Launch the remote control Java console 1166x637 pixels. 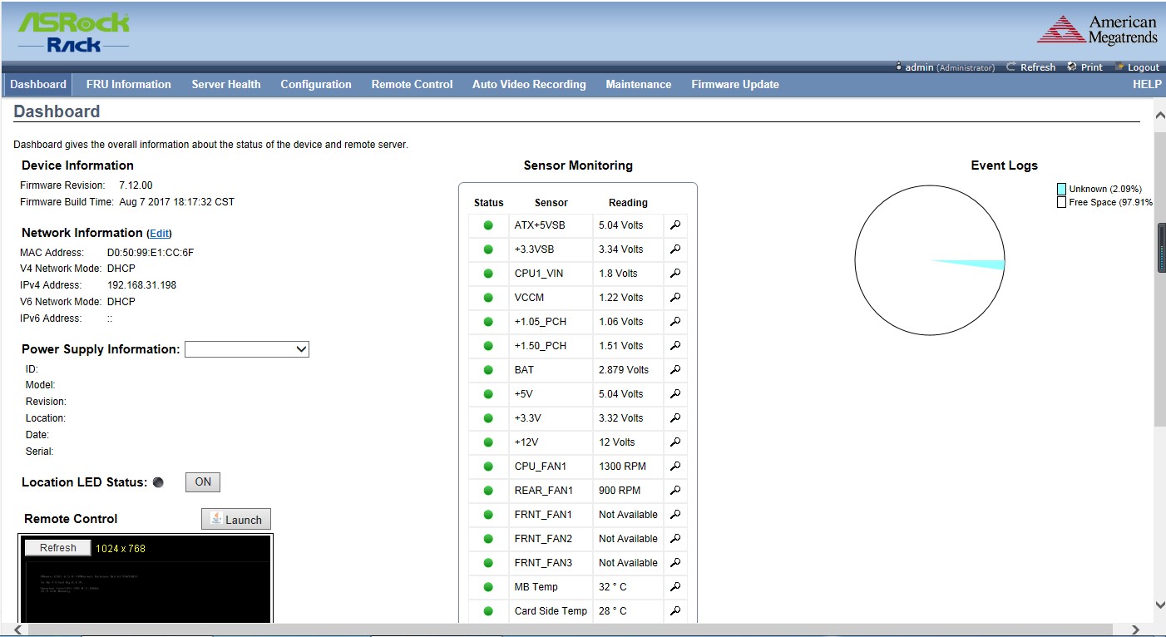click(235, 520)
